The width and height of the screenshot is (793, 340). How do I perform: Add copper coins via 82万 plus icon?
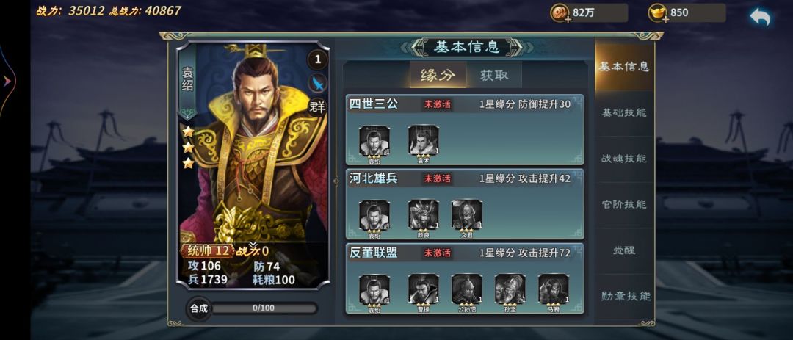tap(568, 19)
